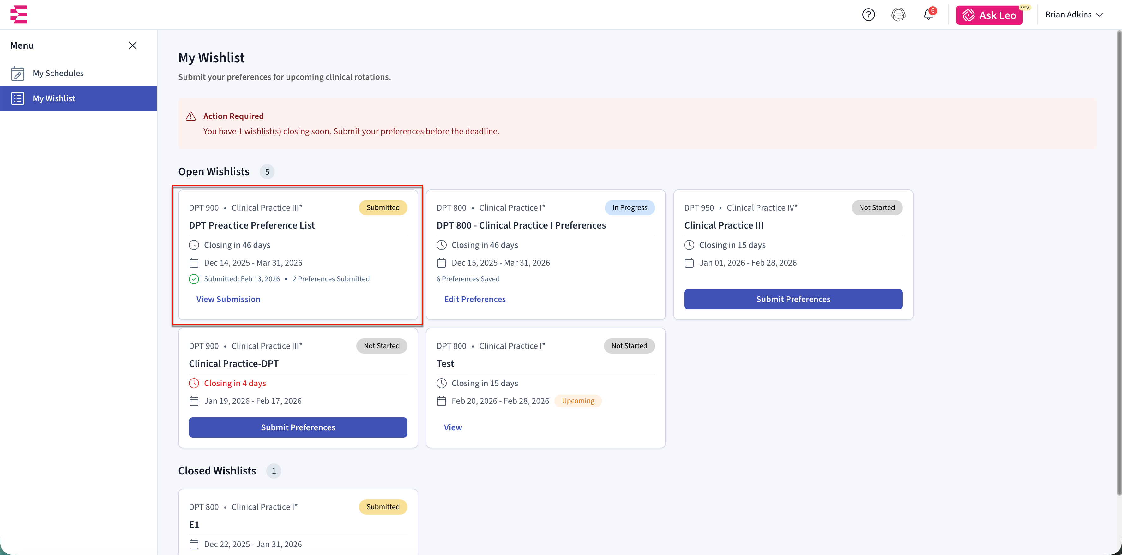
Task: Click the app logo in top-left corner
Action: [19, 15]
